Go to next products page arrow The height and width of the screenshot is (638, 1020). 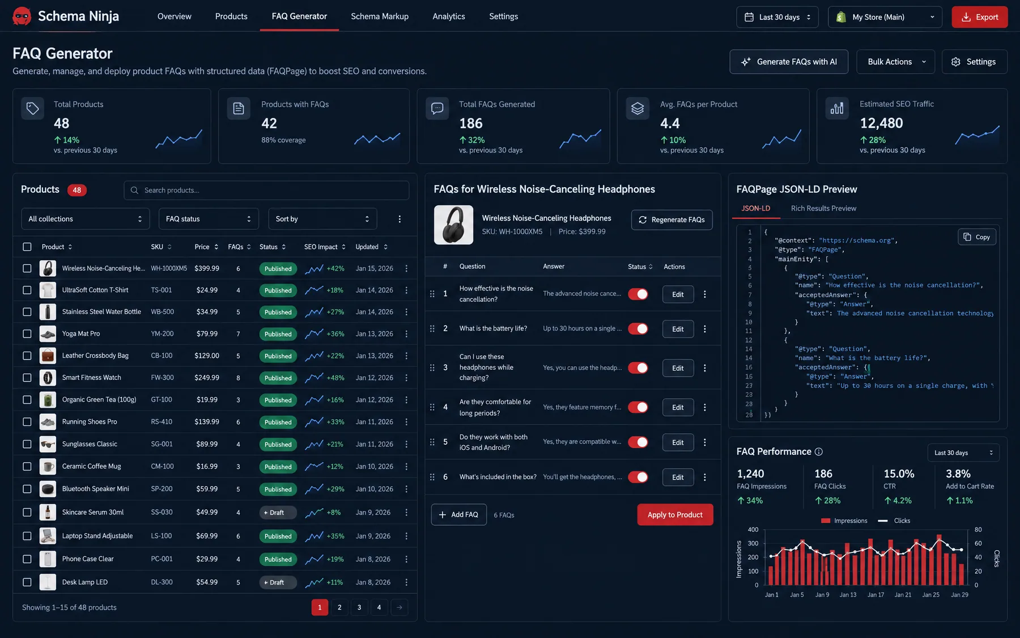click(399, 607)
